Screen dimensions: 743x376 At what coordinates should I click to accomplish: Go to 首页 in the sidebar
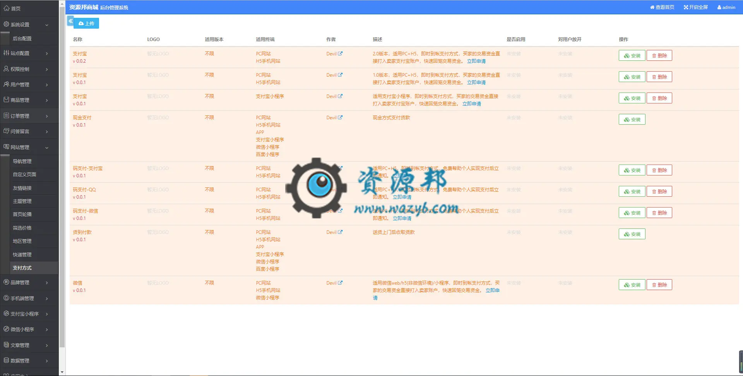pos(29,8)
